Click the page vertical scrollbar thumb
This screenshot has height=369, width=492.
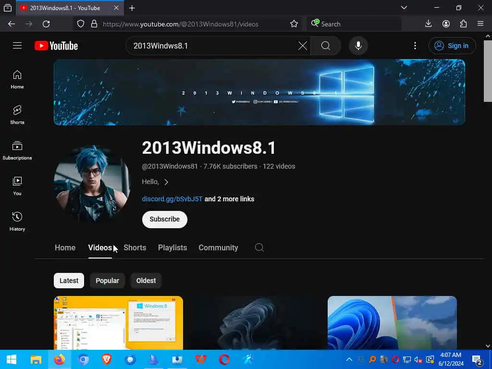tap(488, 71)
